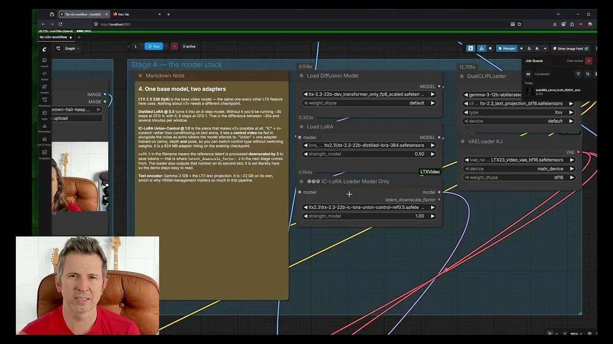Screen dimensions: 613x344
Task: Open the Assets sidebar panel
Action: pos(45,62)
